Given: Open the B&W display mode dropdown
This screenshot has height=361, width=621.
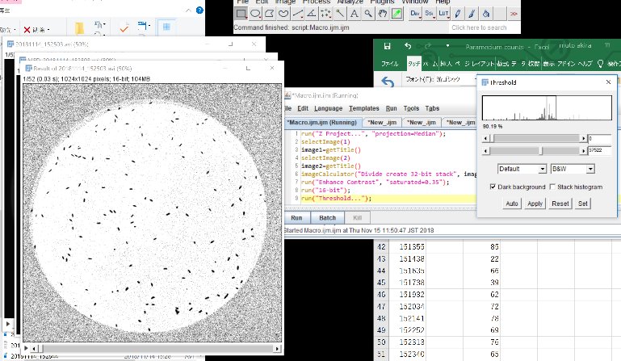Looking at the screenshot, I should (573, 169).
